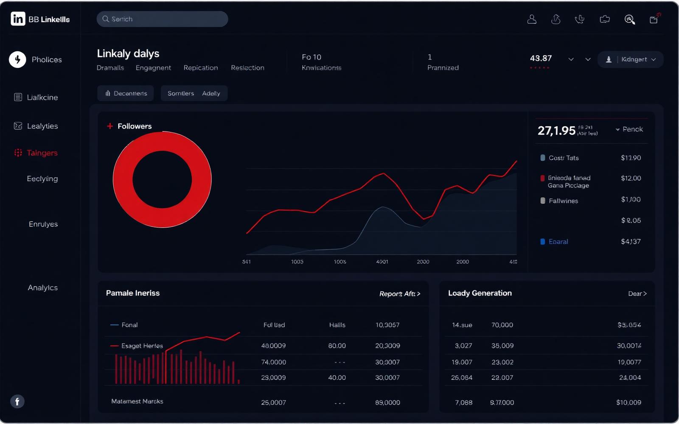Open the Lealyties sidebar item

(36, 126)
